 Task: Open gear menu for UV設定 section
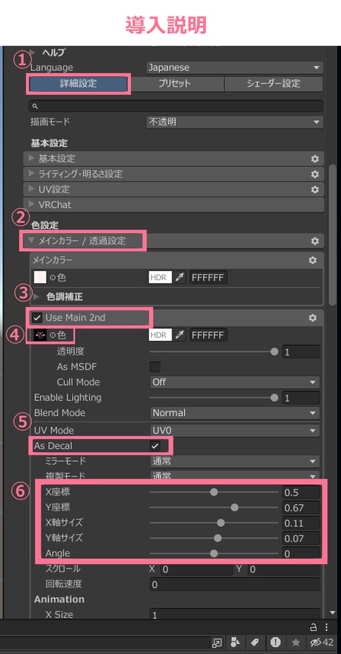pyautogui.click(x=315, y=189)
